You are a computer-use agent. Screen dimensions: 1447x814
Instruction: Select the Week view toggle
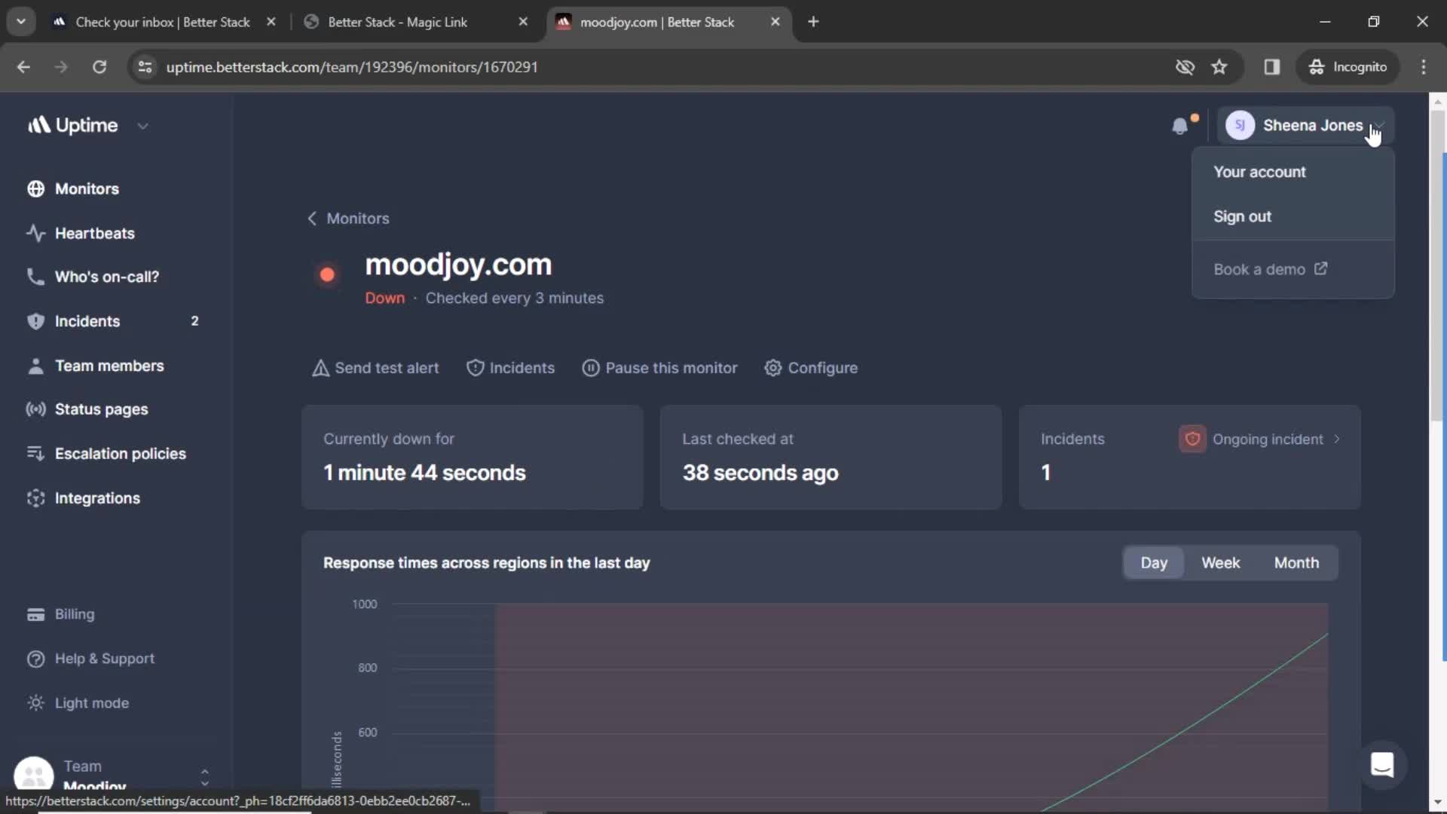pos(1220,562)
